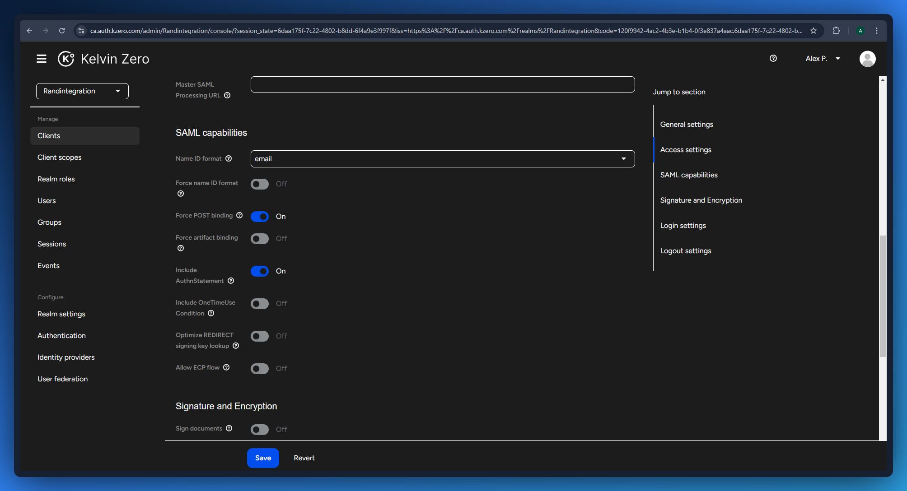This screenshot has height=491, width=907.
Task: Jump to Signature and Encryption section
Action: pyautogui.click(x=701, y=200)
